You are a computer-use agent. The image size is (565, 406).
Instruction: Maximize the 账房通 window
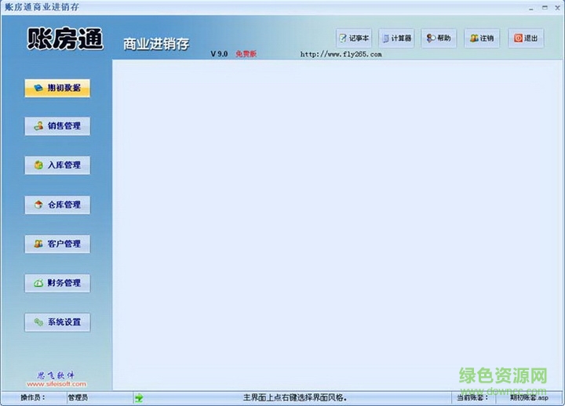545,8
